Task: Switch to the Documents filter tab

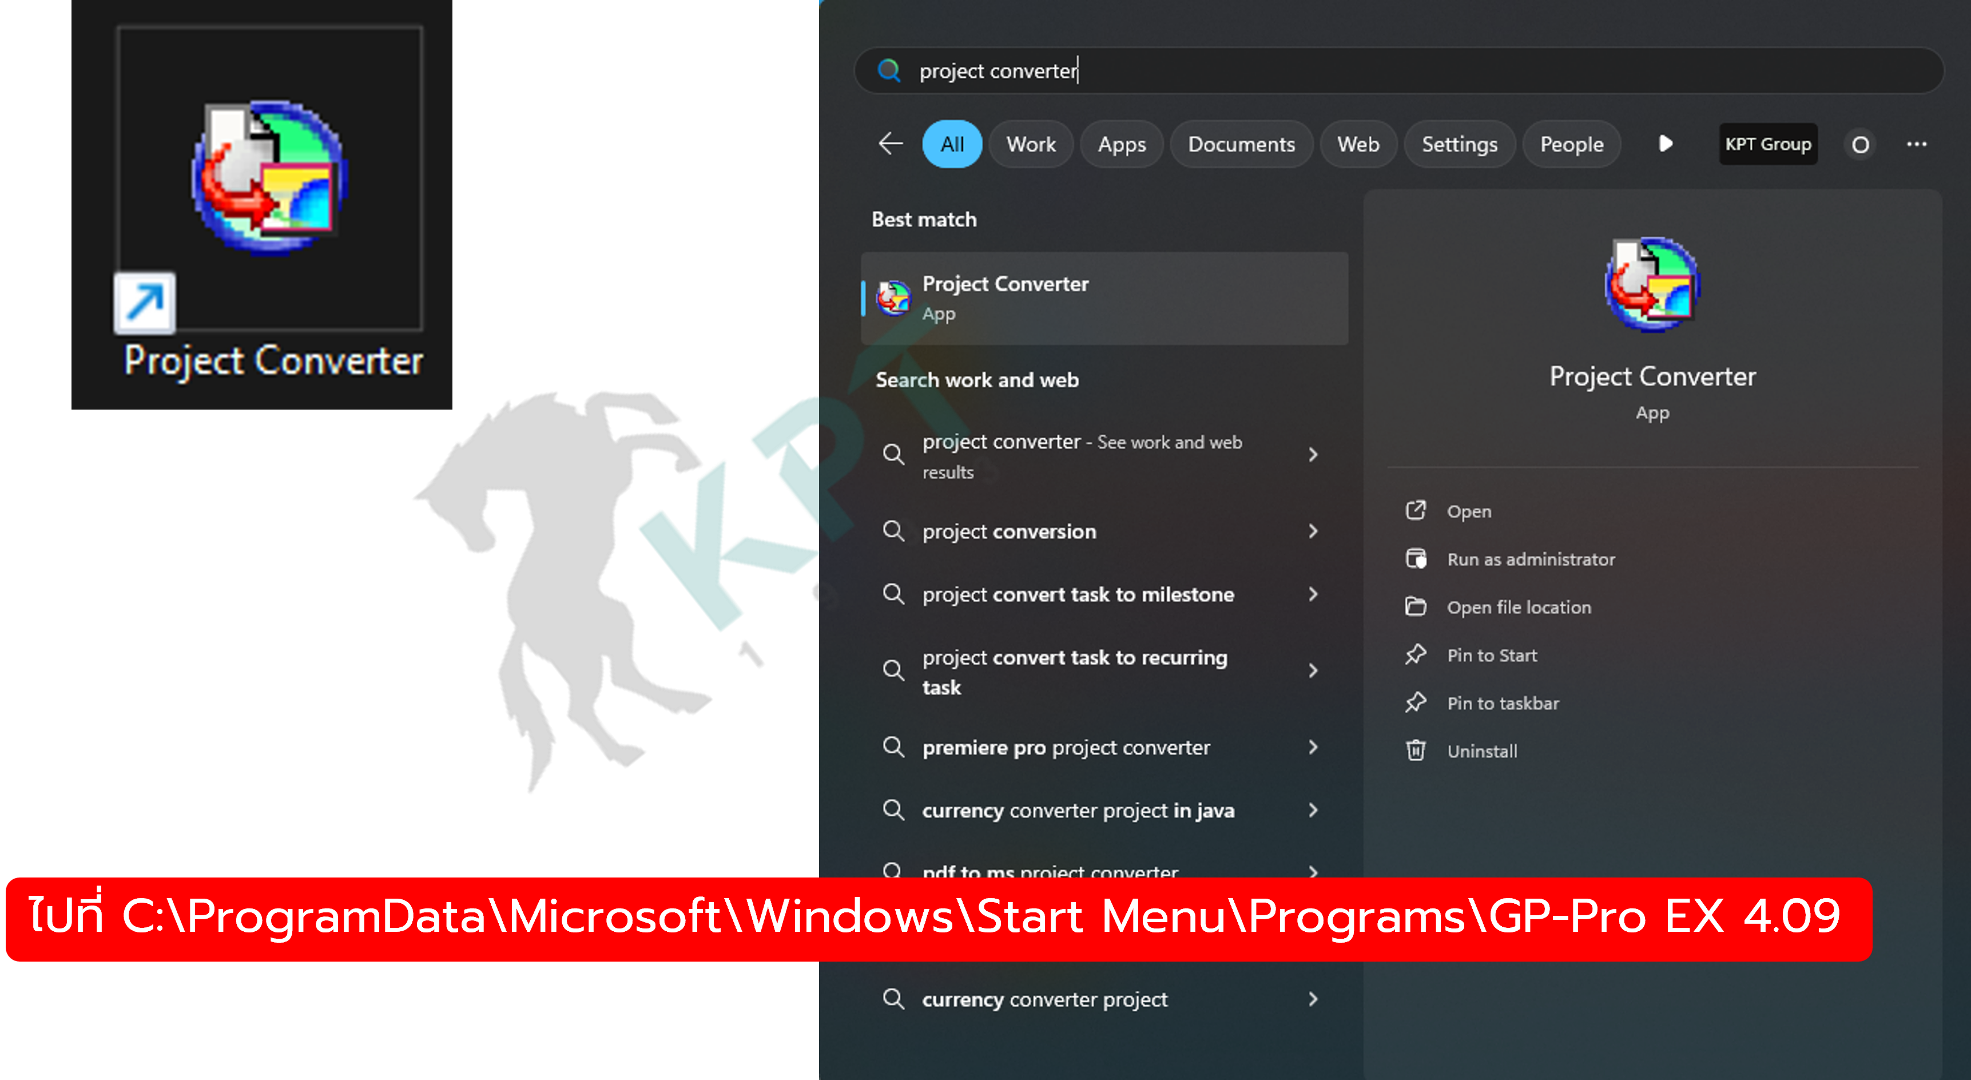Action: pos(1241,144)
